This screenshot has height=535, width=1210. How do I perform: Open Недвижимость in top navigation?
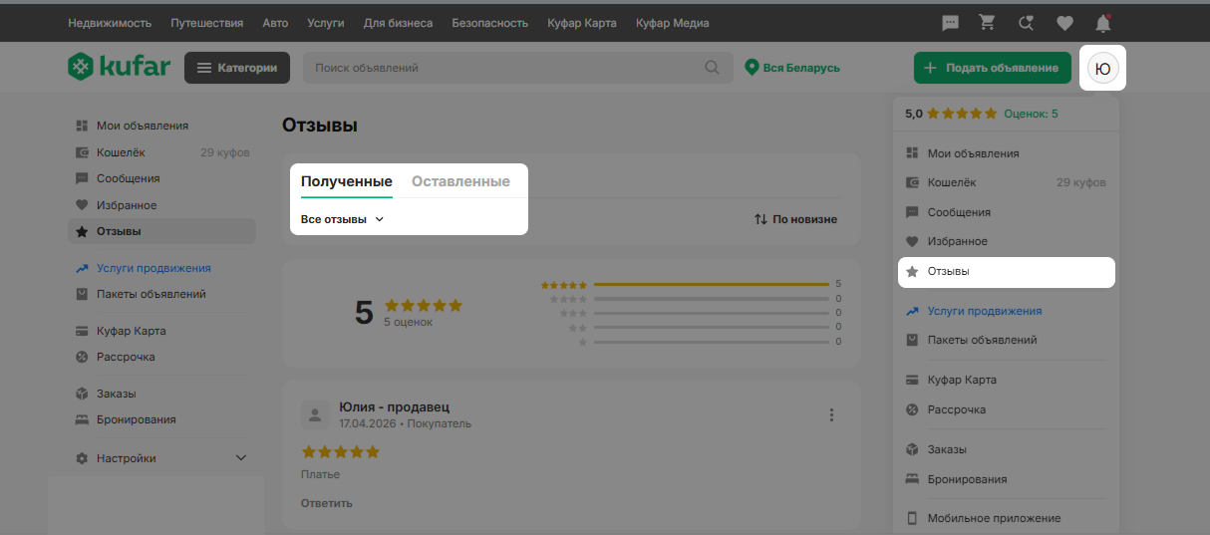pos(110,22)
